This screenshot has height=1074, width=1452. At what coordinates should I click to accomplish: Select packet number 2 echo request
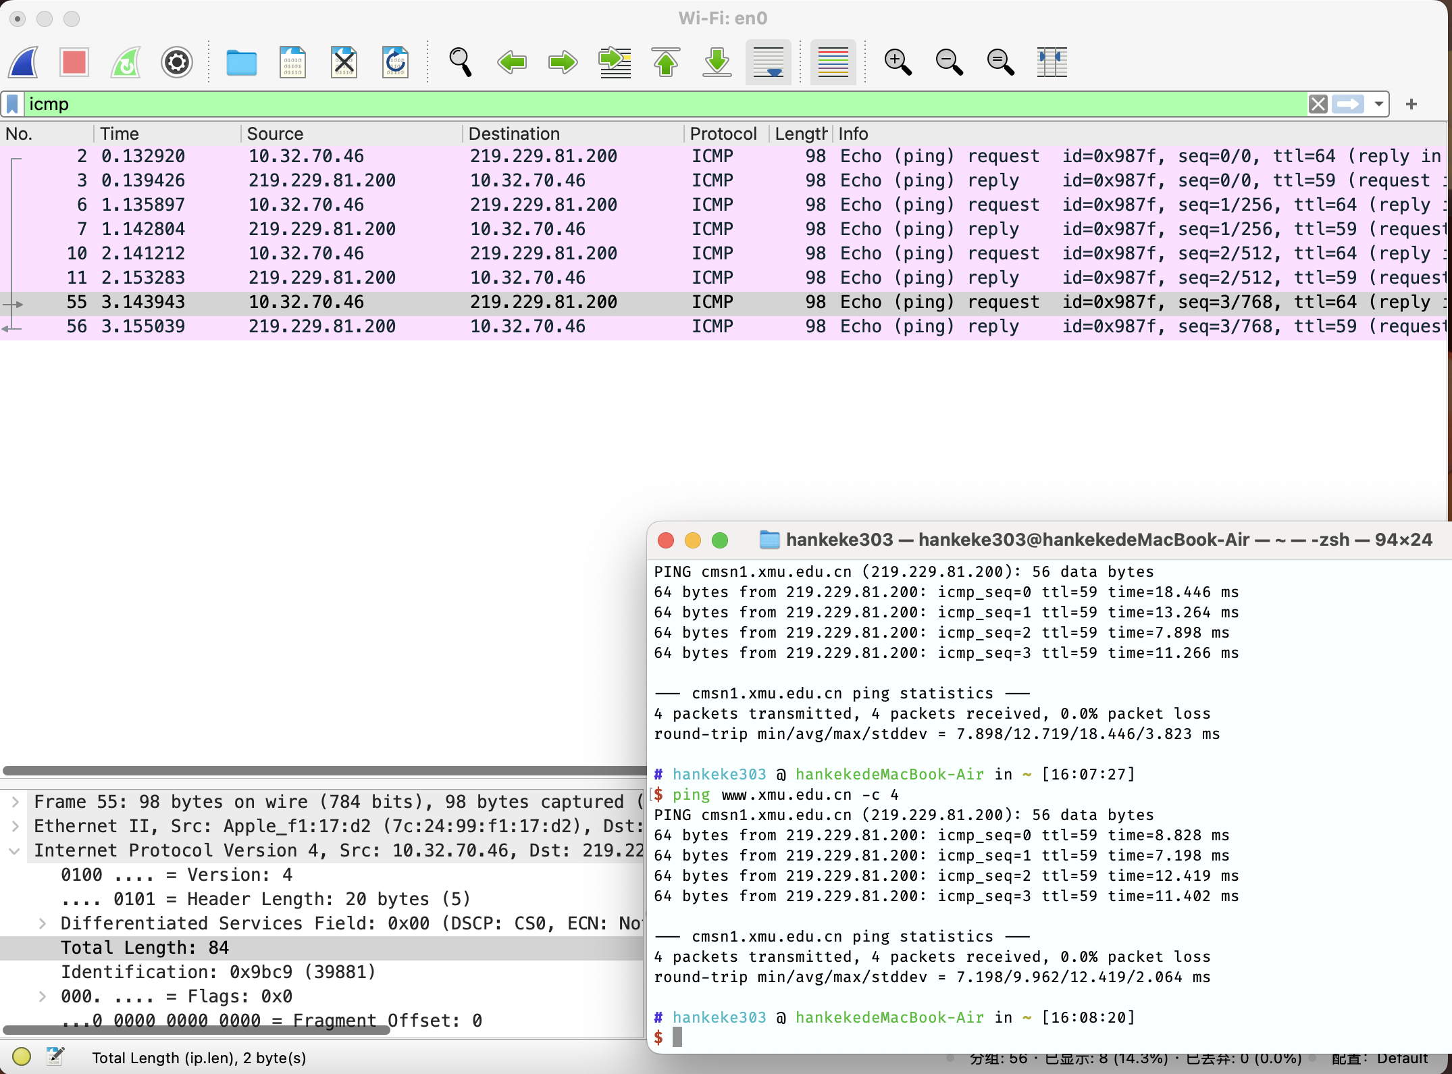pyautogui.click(x=723, y=156)
